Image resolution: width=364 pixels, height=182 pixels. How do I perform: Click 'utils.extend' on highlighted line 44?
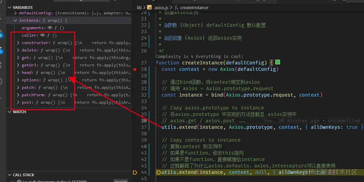pos(179,172)
